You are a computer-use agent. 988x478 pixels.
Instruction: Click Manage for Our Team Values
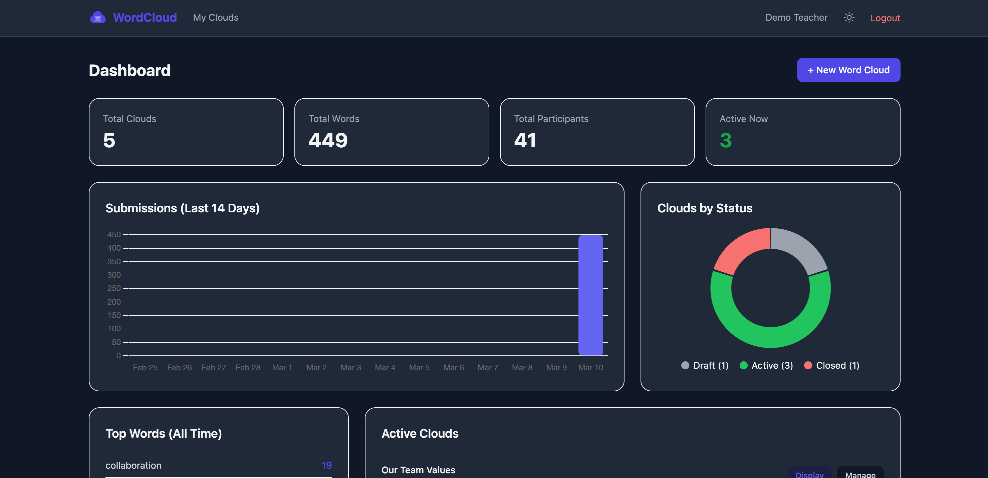click(860, 473)
